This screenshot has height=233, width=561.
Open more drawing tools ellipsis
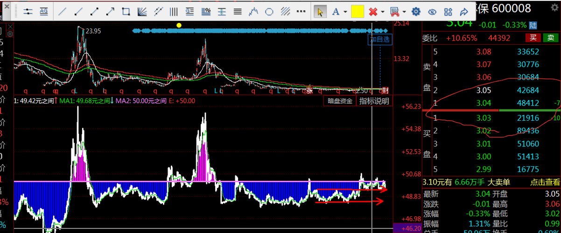click(302, 11)
